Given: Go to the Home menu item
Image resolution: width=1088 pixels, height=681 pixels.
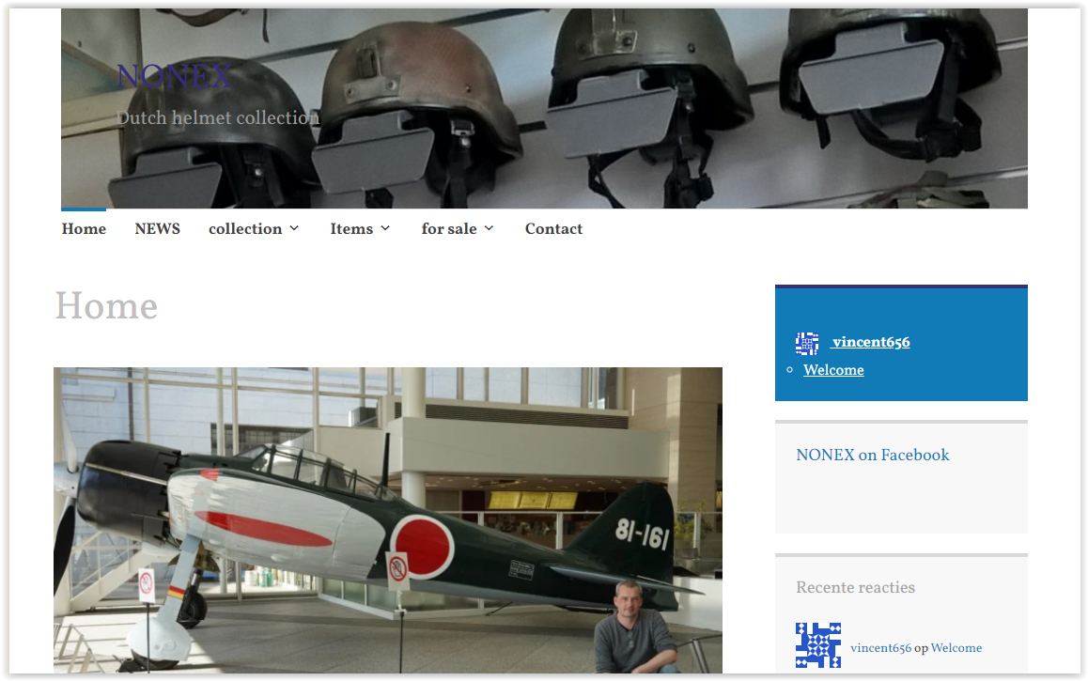Looking at the screenshot, I should click(x=84, y=229).
